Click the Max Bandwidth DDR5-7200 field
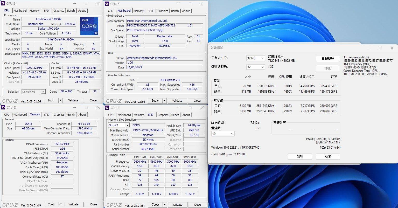 click(148, 130)
